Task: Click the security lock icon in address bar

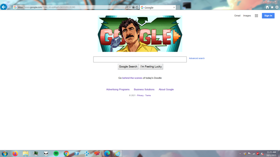Action: point(133,7)
